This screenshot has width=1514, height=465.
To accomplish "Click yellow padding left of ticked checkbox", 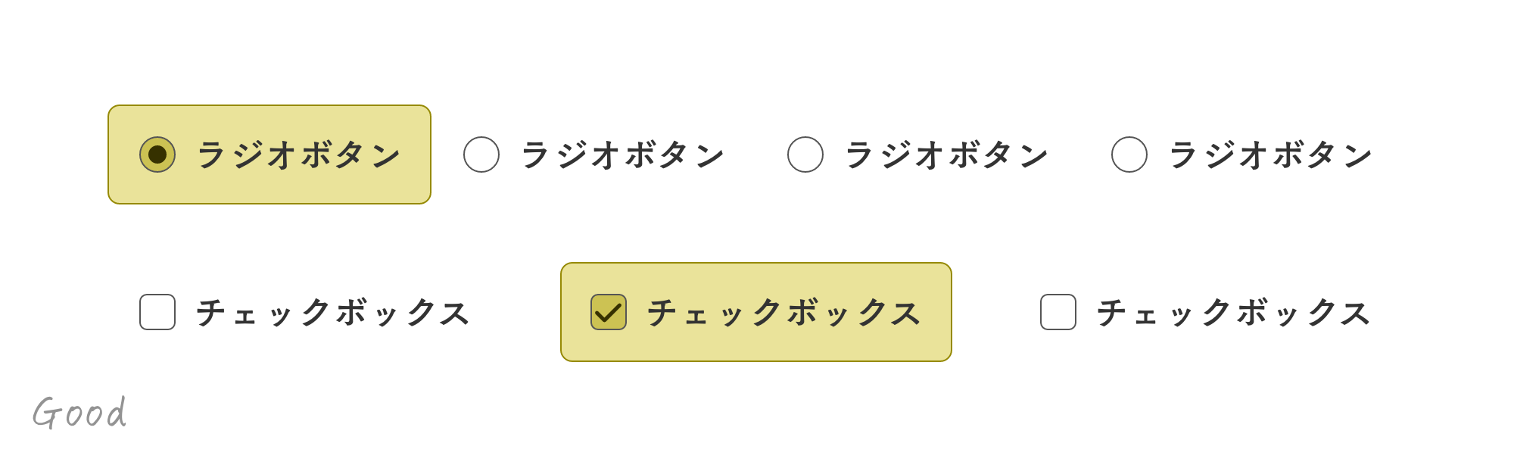I will 575,312.
